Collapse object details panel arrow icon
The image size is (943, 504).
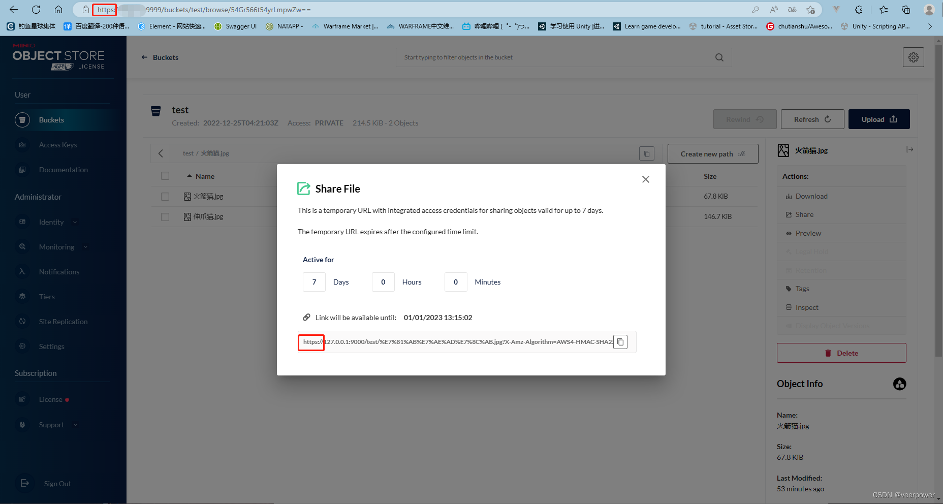point(909,149)
